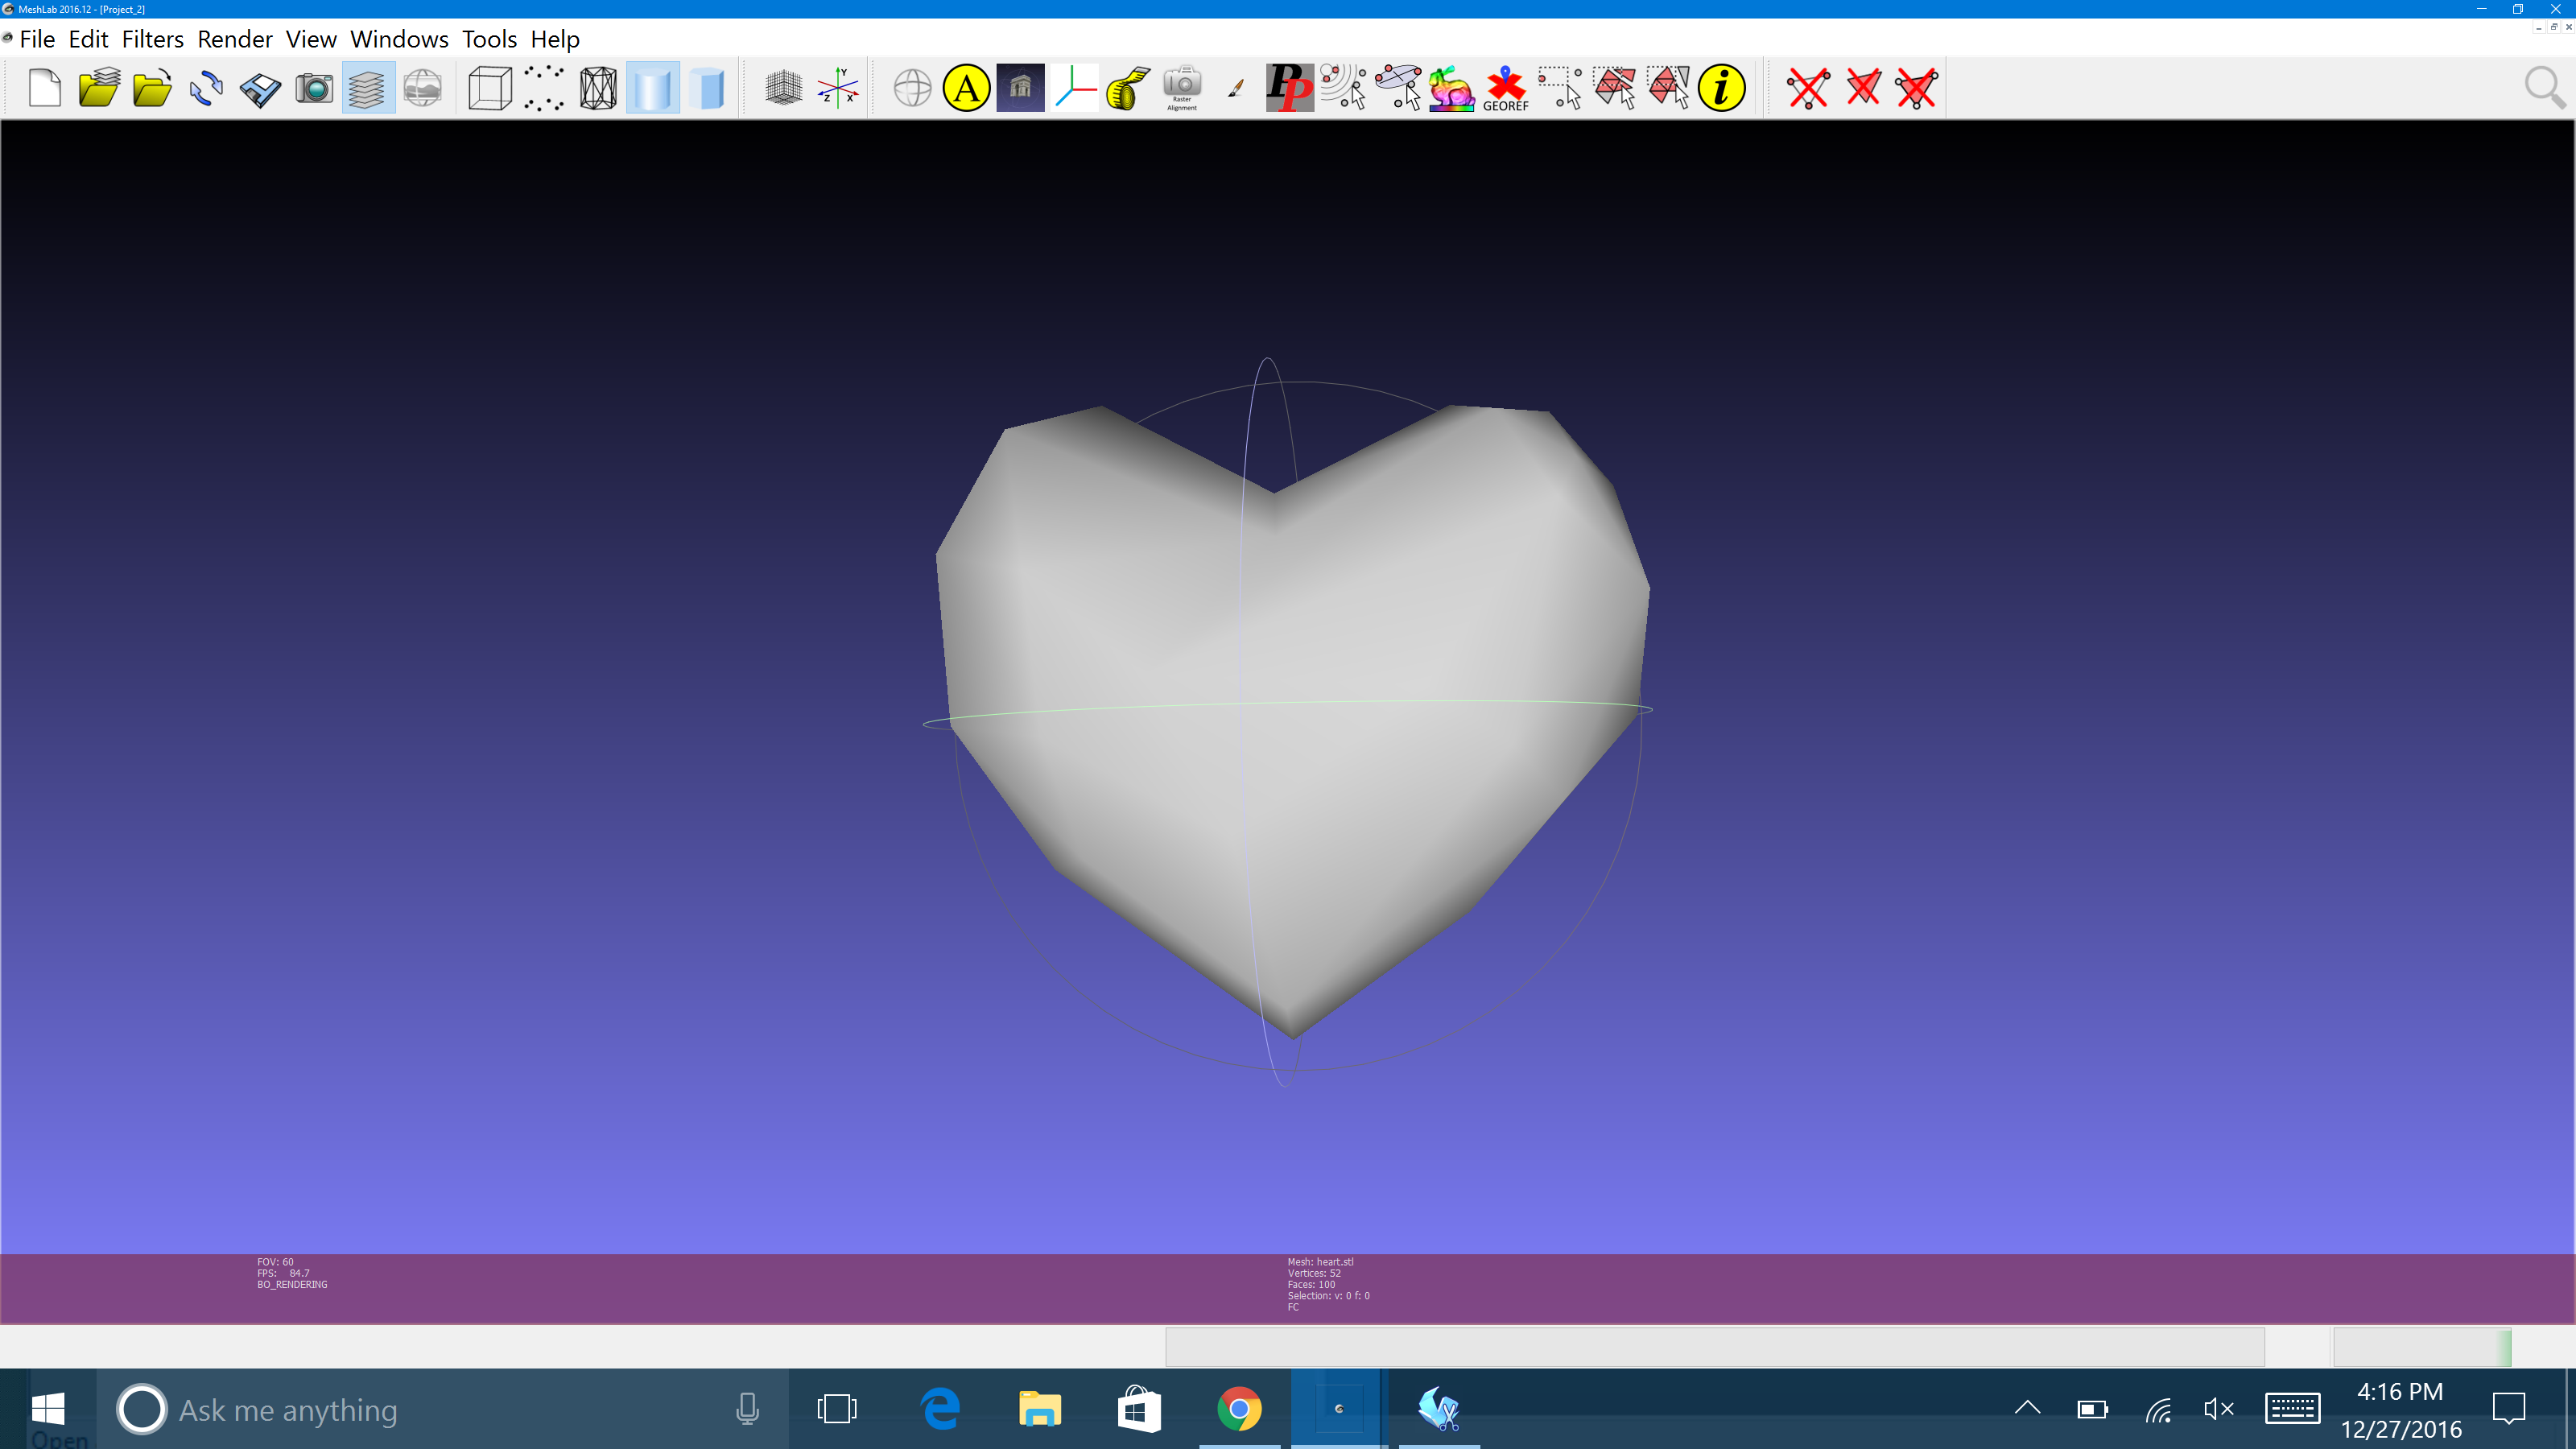The height and width of the screenshot is (1449, 2576).
Task: Delete the selected faces
Action: pyautogui.click(x=1863, y=88)
